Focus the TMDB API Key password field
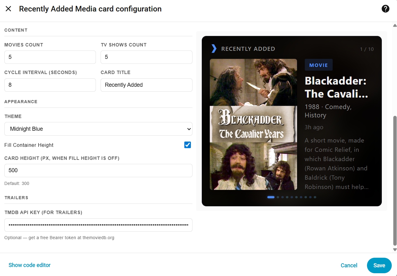Viewport: 397px width, 276px height. [98, 225]
